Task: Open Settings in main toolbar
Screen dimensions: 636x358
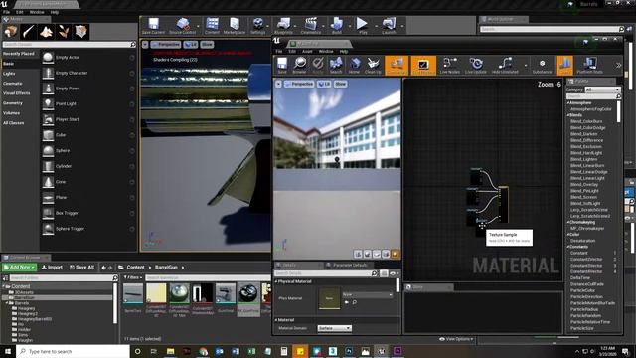Action: [258, 26]
